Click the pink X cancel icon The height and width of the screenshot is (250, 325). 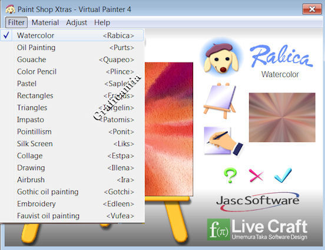pyautogui.click(x=256, y=176)
